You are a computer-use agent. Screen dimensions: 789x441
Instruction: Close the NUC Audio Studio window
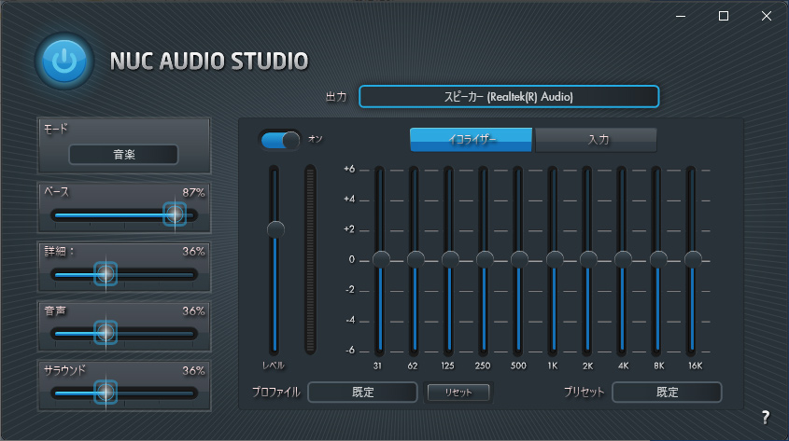[767, 16]
